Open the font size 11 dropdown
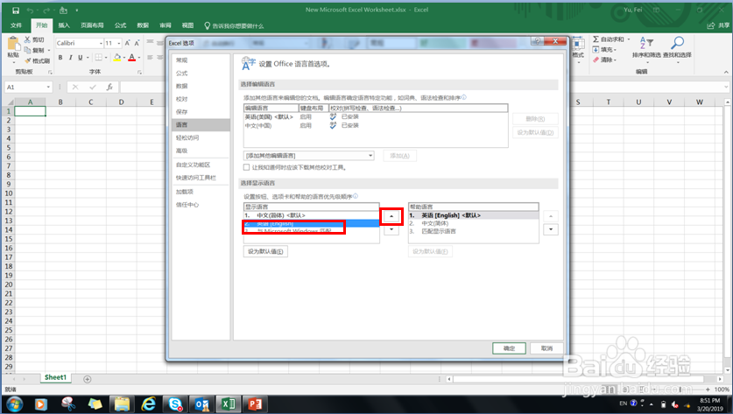 point(119,44)
